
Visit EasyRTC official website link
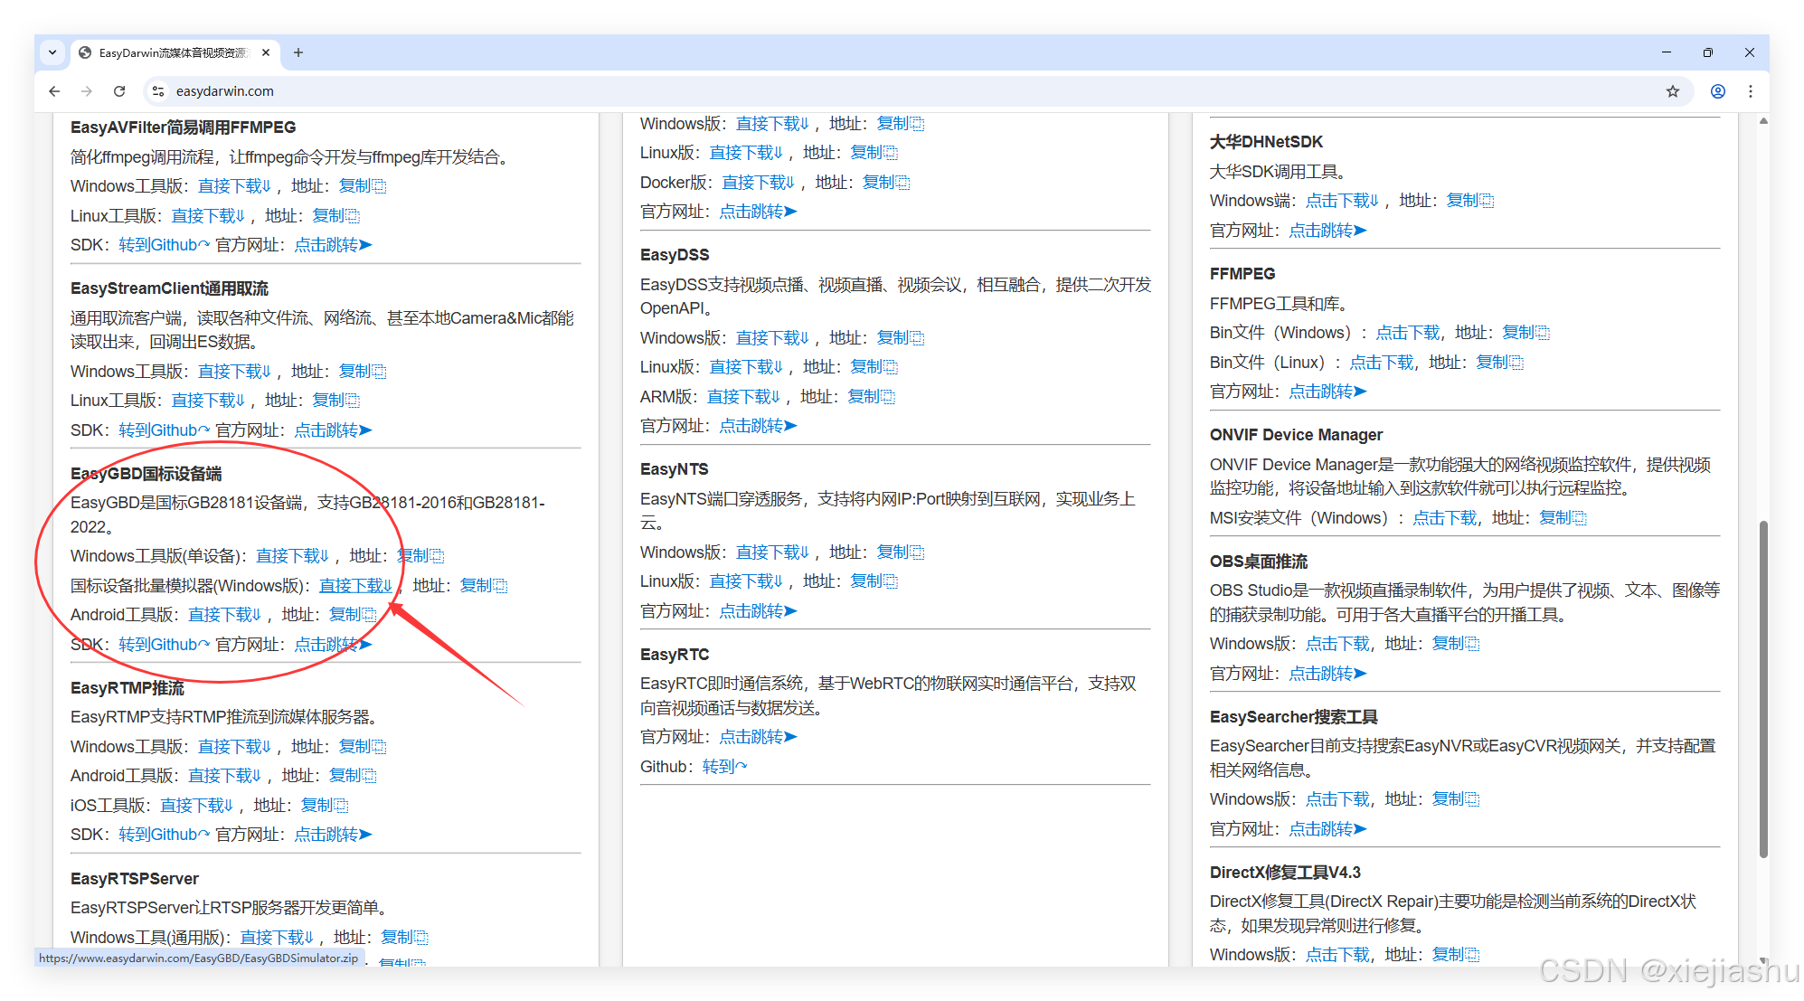[x=758, y=737]
